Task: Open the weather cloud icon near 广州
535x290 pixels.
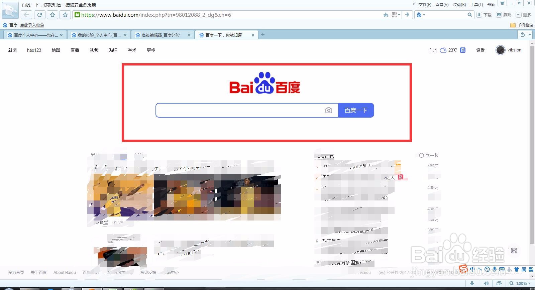Action: 443,50
